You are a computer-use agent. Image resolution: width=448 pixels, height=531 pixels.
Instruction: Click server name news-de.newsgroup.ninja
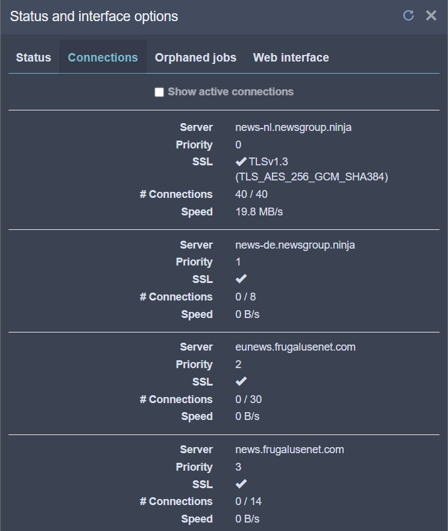point(295,245)
